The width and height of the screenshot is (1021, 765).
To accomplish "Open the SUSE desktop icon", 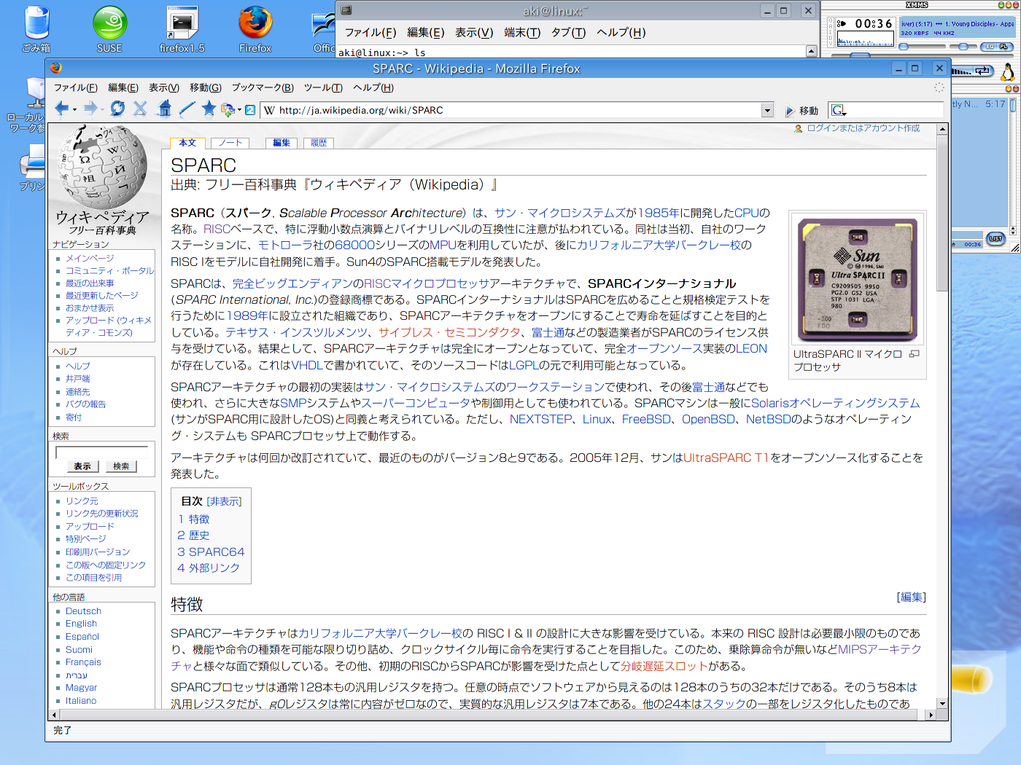I will 109,29.
